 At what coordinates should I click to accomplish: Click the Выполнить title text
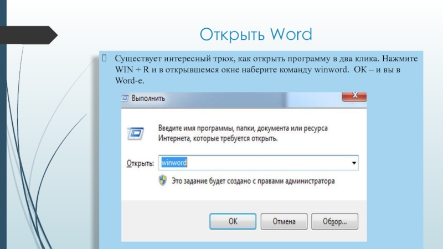(148, 98)
